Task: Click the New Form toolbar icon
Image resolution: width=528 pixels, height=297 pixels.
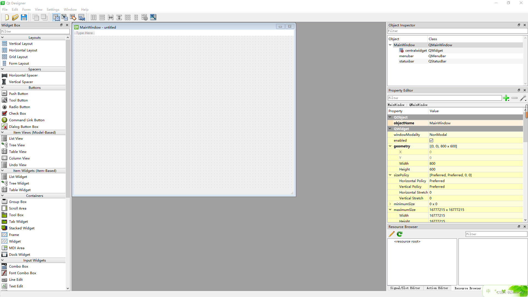Action: pyautogui.click(x=7, y=17)
